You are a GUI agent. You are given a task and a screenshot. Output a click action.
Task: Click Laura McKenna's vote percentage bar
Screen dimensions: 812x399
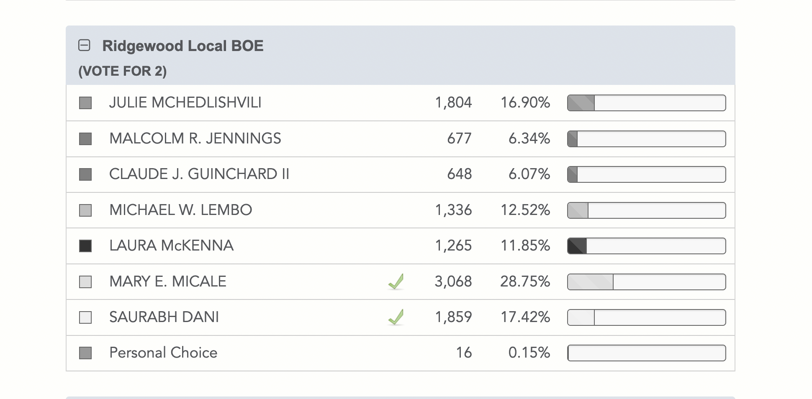(646, 246)
